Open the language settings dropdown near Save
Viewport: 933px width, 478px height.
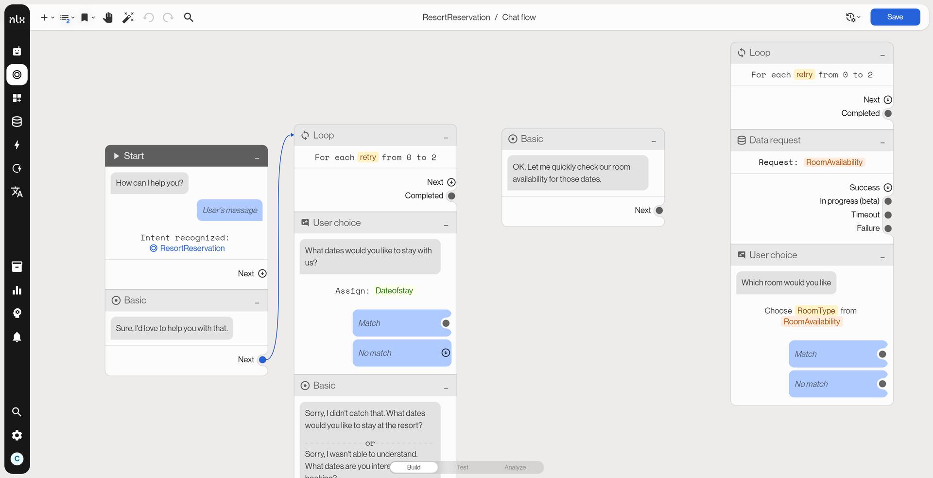point(853,17)
